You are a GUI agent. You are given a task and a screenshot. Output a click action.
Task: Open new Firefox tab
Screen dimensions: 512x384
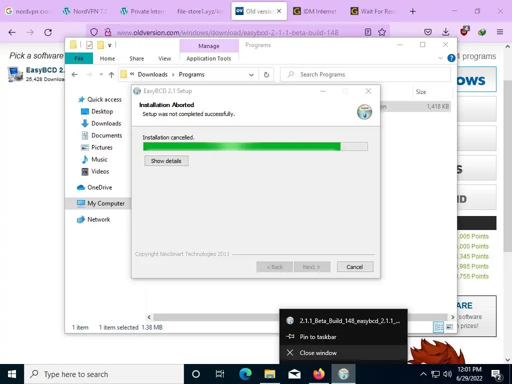412,11
